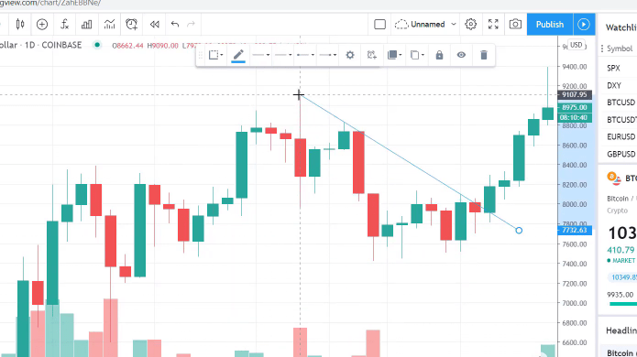Open the right-end arrow style dropdown
This screenshot has width=637, height=357.
click(328, 55)
